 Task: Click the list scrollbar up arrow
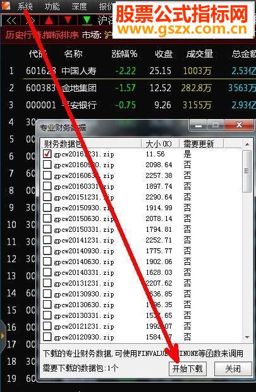247,144
